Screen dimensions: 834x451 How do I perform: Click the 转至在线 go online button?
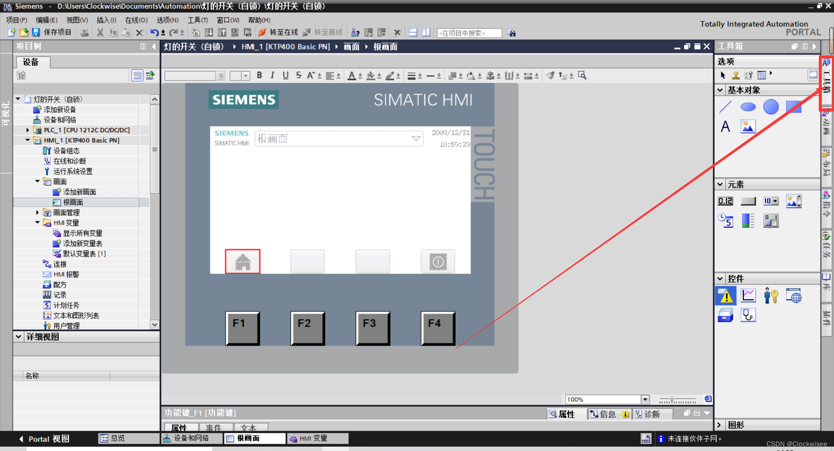(x=278, y=33)
